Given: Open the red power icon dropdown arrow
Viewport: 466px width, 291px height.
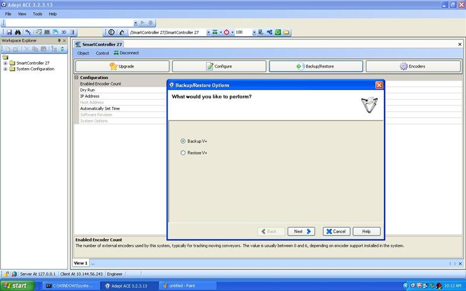Looking at the screenshot, I should [x=232, y=33].
